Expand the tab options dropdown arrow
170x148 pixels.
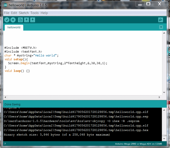click(161, 27)
